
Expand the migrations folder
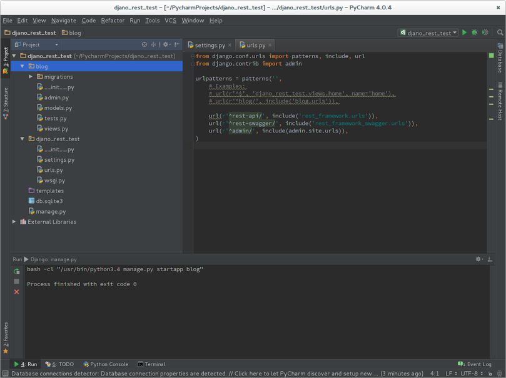[x=31, y=77]
